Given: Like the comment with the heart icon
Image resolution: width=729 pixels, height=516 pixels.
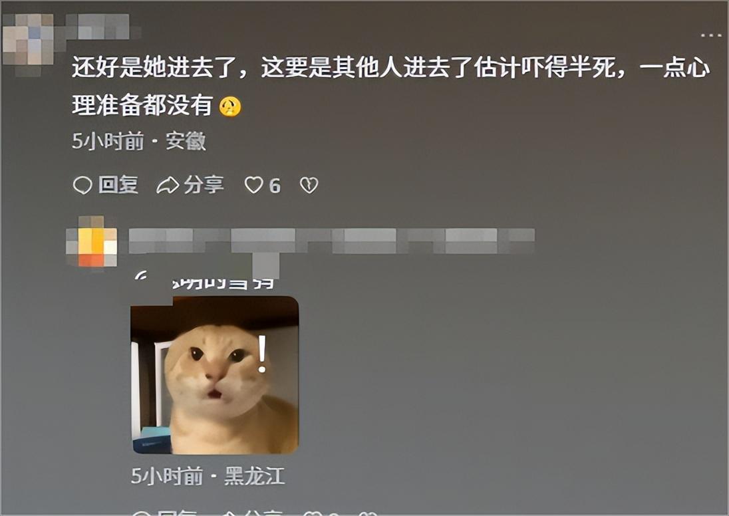Looking at the screenshot, I should (x=254, y=185).
